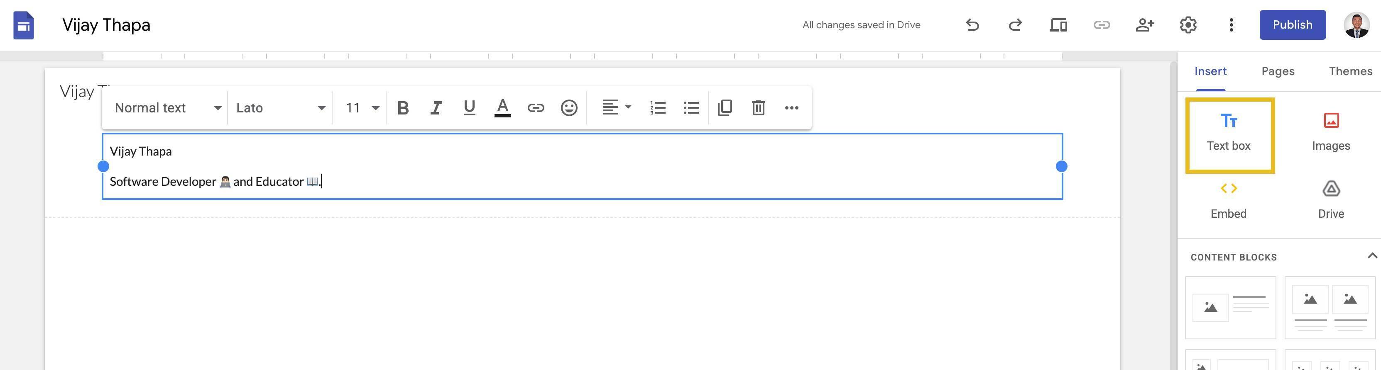
Task: Toggle bold formatting
Action: [x=403, y=108]
